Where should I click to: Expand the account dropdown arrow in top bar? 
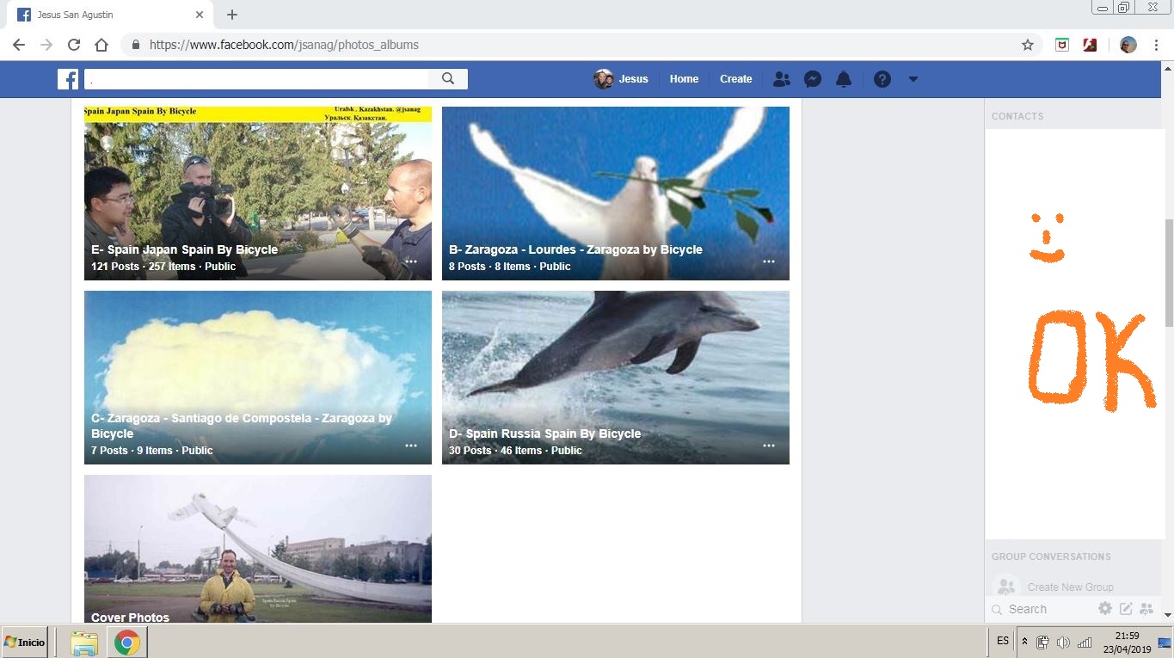click(913, 79)
